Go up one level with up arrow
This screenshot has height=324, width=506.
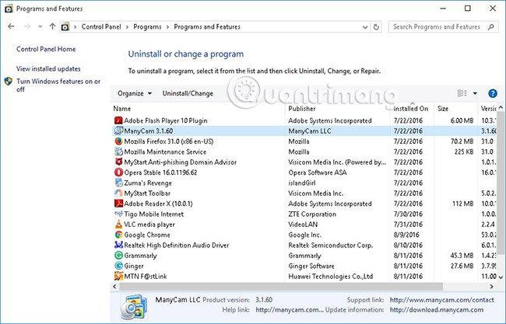click(x=53, y=26)
